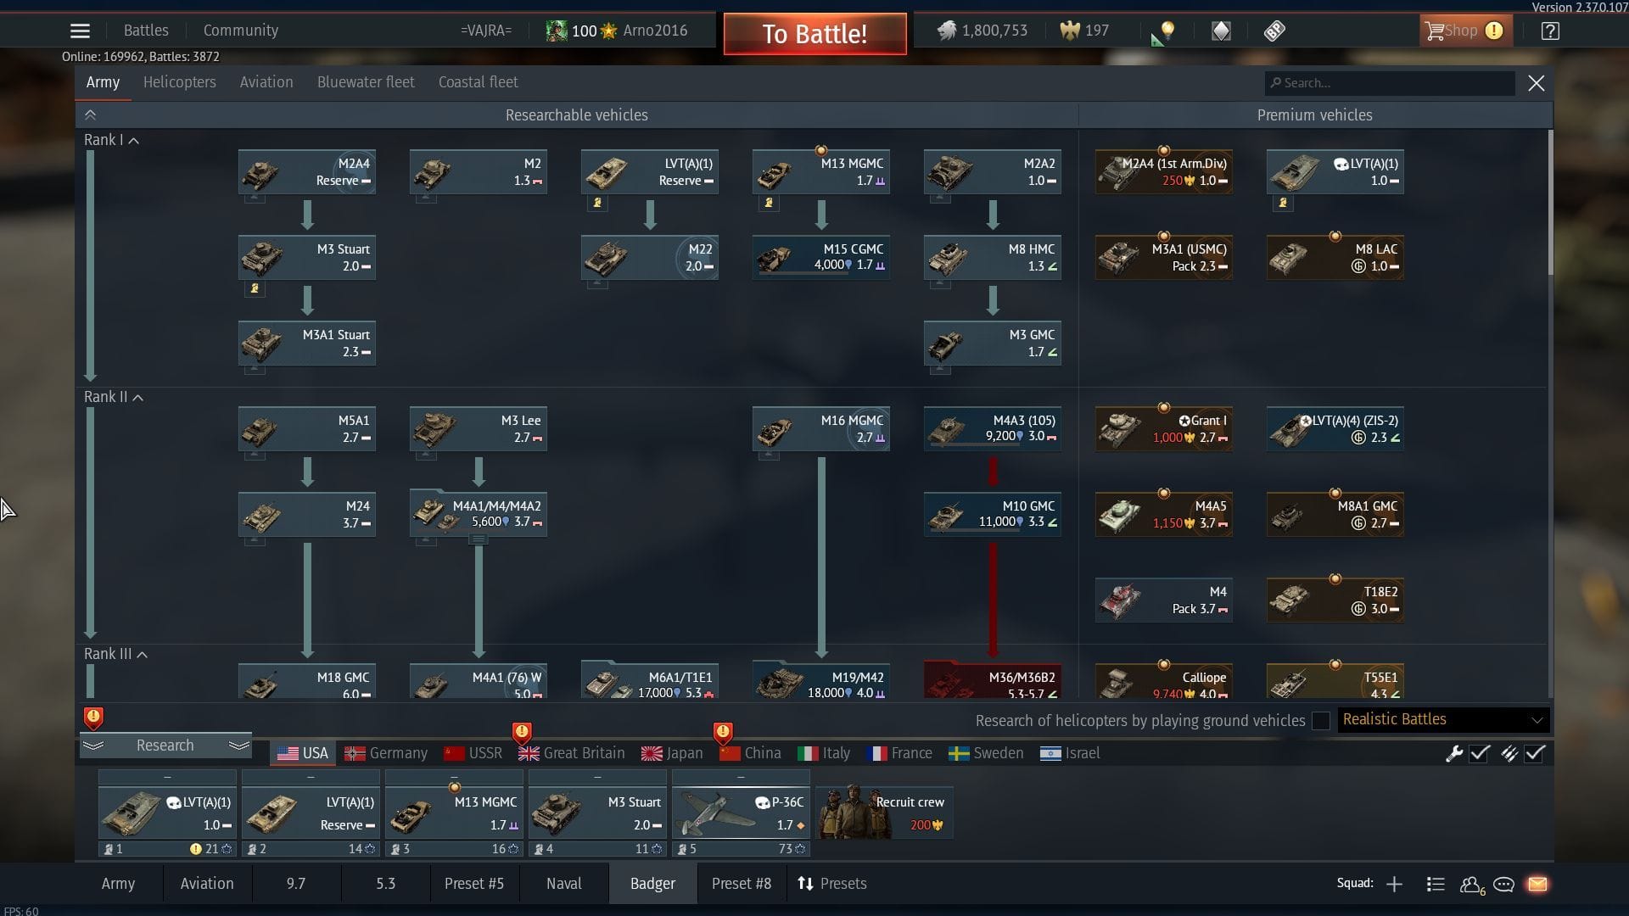Uncheck the automatic repair checkbox next to the wrench
1629x916 pixels.
coord(1480,753)
